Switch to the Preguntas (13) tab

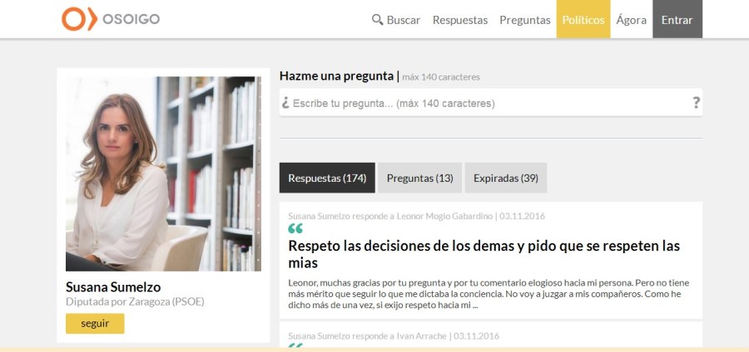[x=419, y=178]
